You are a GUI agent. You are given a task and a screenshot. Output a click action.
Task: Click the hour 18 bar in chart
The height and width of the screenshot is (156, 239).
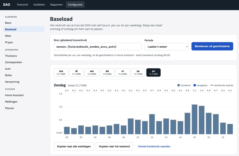click(x=194, y=120)
